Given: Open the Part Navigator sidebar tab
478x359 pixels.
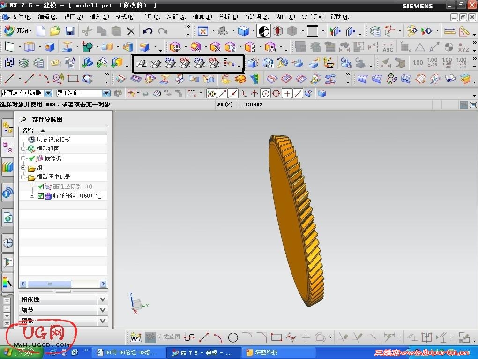Looking at the screenshot, I should [x=7, y=149].
